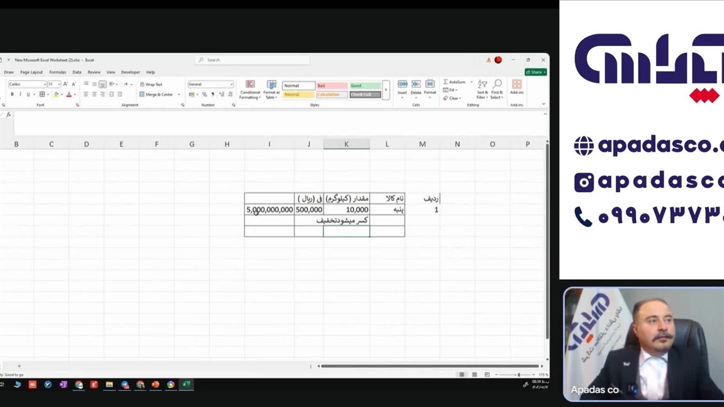The image size is (724, 407).
Task: Click the Conditional Formatting icon
Action: point(249,85)
